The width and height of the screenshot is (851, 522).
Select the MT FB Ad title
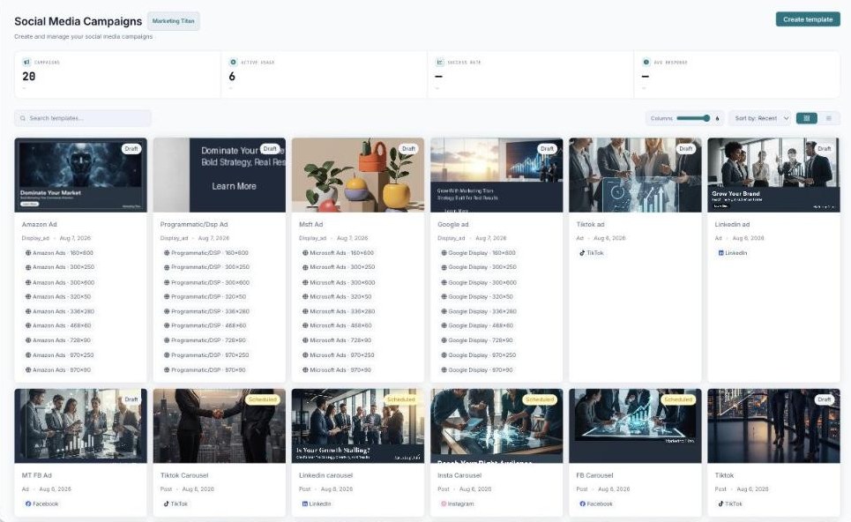click(36, 475)
